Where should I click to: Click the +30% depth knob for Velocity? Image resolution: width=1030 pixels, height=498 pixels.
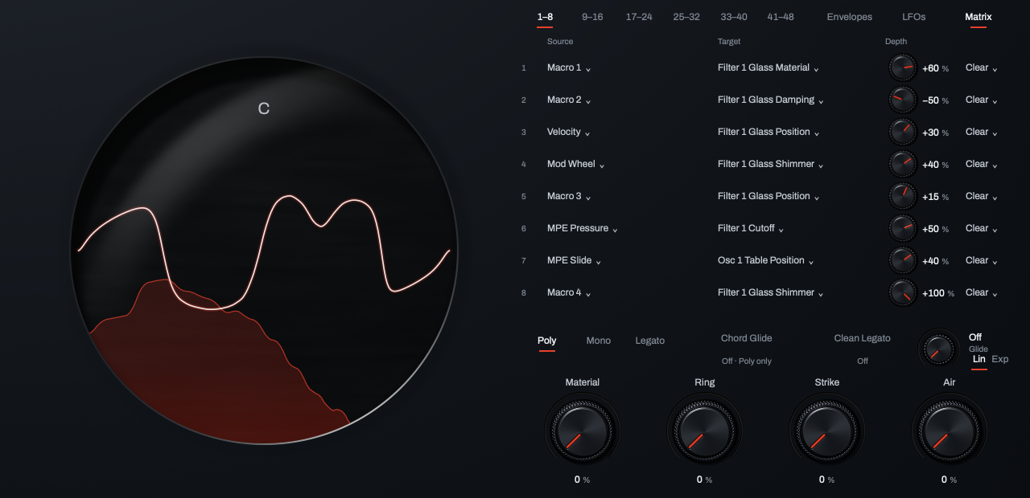coord(903,133)
